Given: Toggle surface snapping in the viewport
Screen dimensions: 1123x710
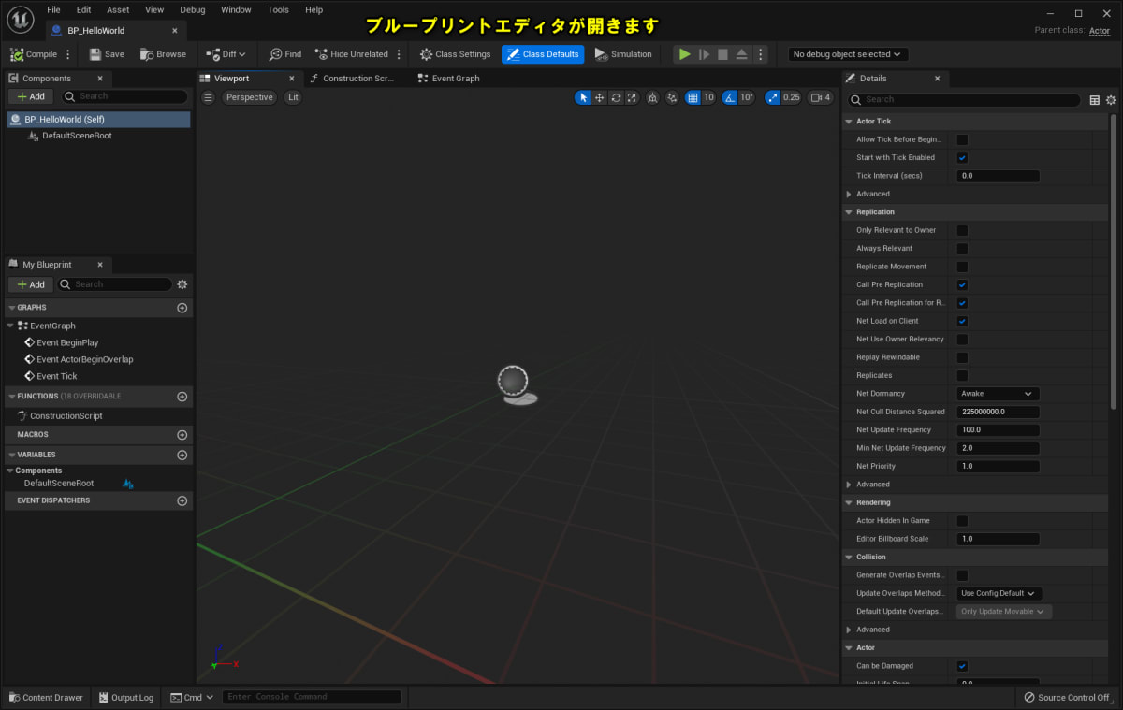Looking at the screenshot, I should point(652,97).
